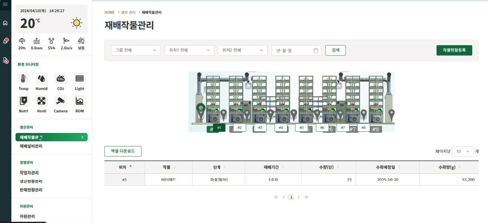Select the Humid monitoring icon
Image resolution: width=488 pixels, height=223 pixels.
click(41, 79)
